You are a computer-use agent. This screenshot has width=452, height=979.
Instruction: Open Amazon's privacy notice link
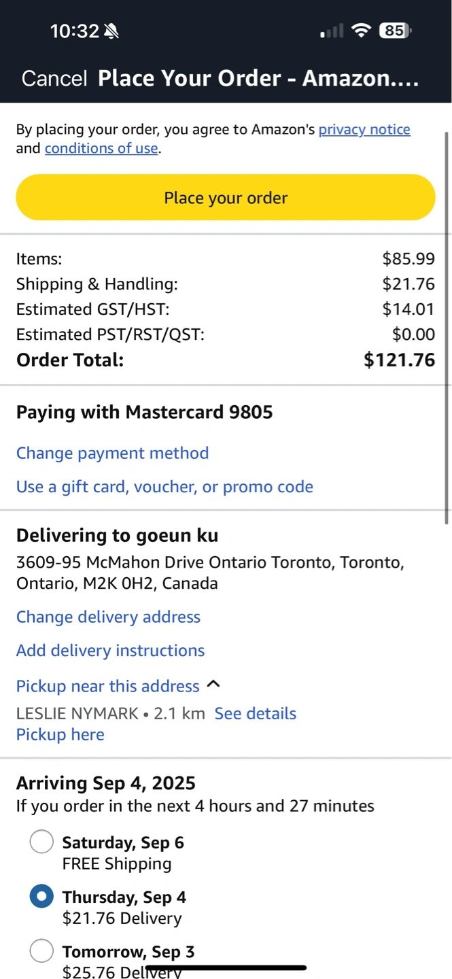(364, 129)
